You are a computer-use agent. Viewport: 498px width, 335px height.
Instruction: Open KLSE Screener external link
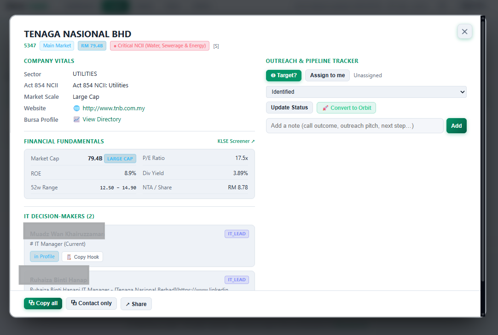pyautogui.click(x=236, y=141)
